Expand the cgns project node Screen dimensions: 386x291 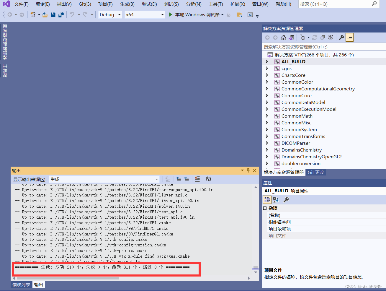[267, 68]
